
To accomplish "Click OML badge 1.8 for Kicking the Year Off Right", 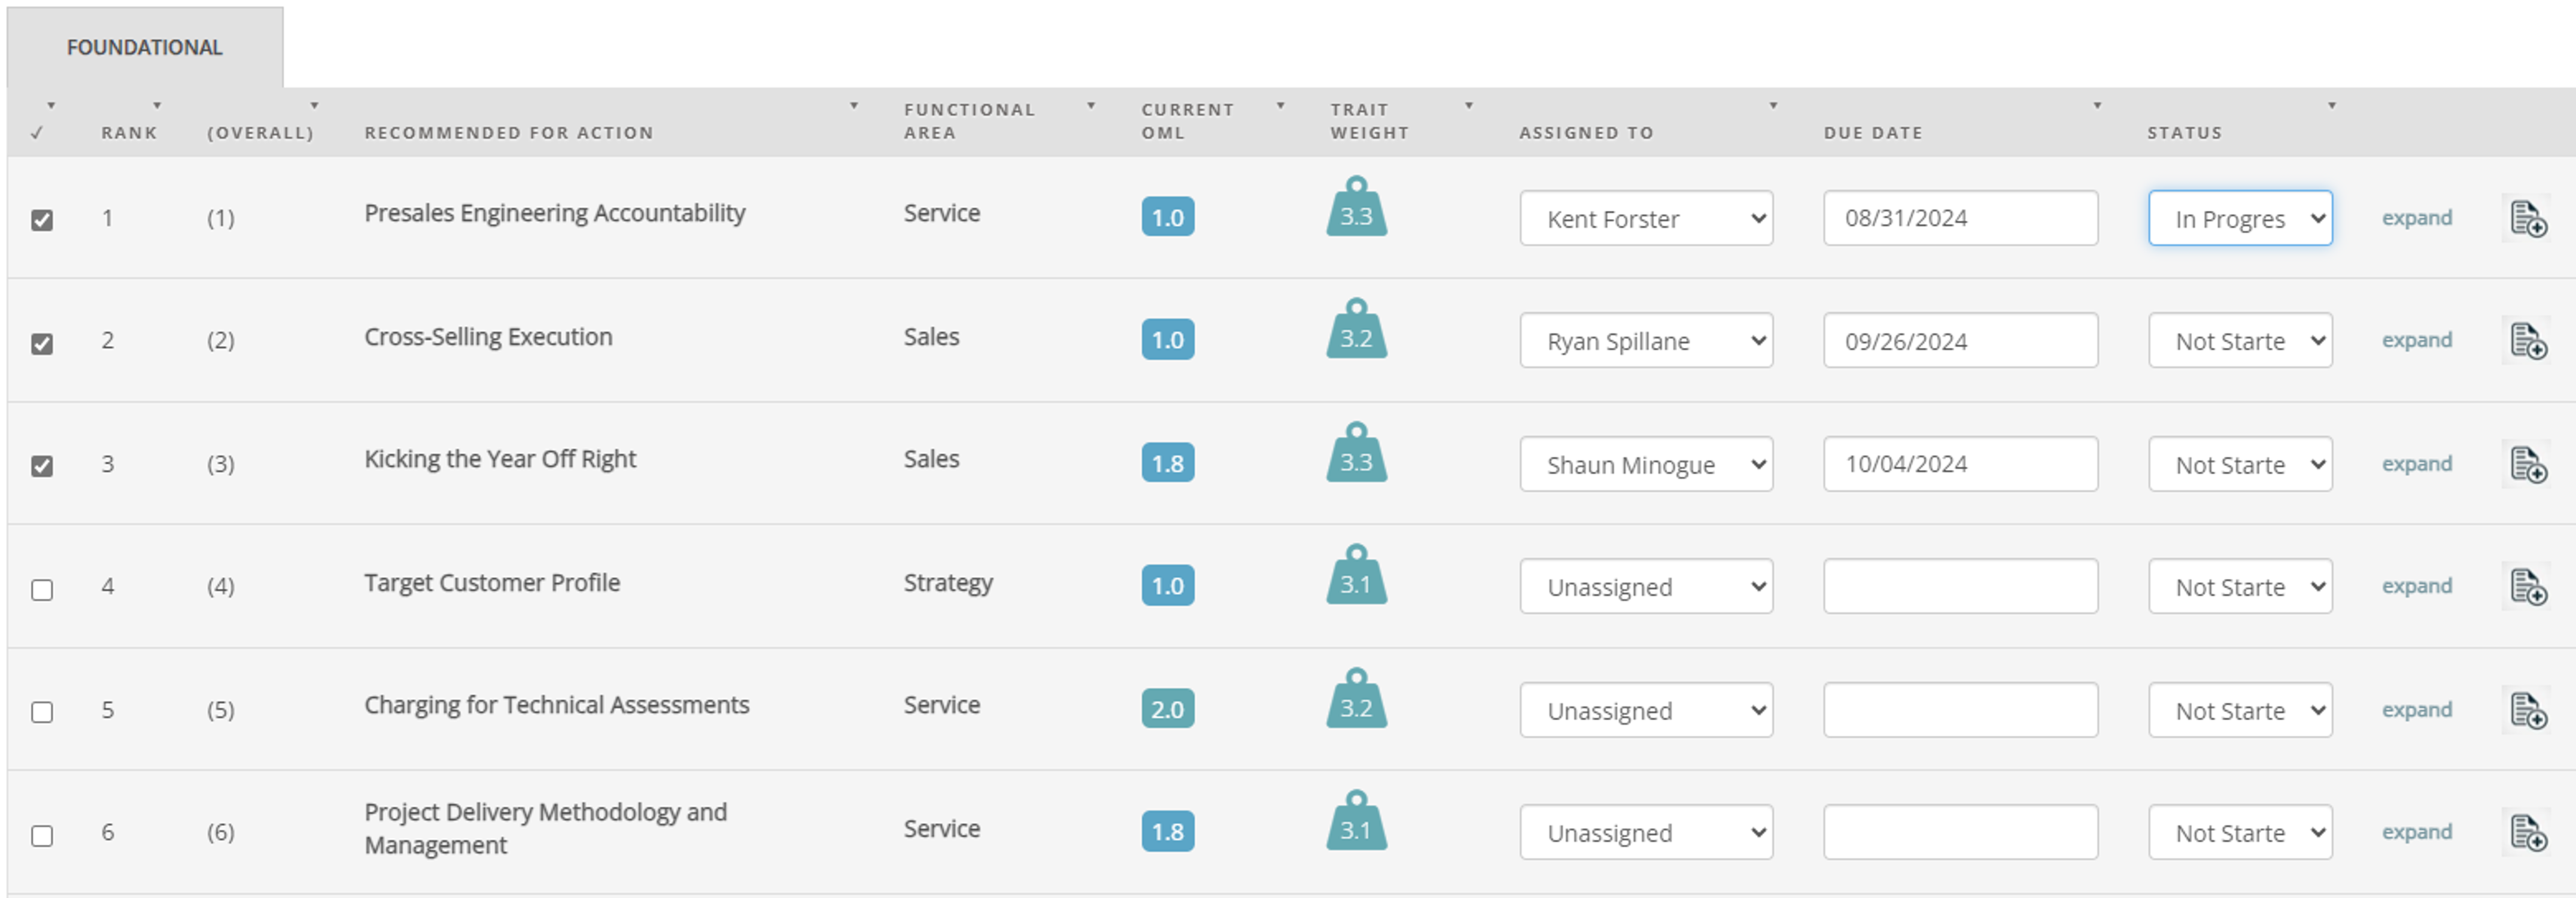I will (1167, 463).
